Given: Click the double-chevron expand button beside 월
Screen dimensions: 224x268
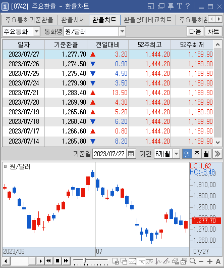Looking at the screenshot, I should 217,154.
